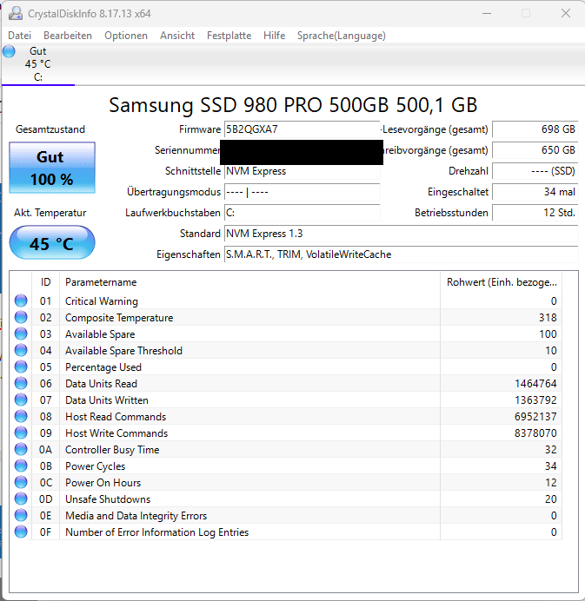Click the Drehzahl value ---- (SSD)
585x601 pixels.
click(x=535, y=171)
